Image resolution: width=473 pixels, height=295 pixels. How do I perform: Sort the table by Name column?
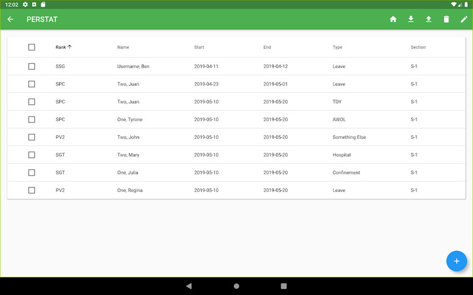[x=124, y=47]
